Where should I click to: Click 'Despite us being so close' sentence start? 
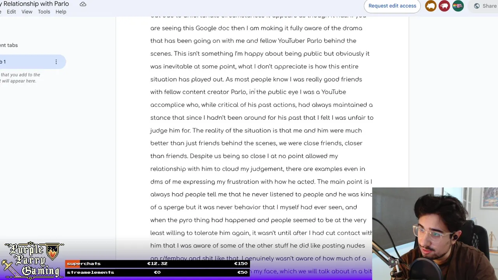click(x=228, y=156)
